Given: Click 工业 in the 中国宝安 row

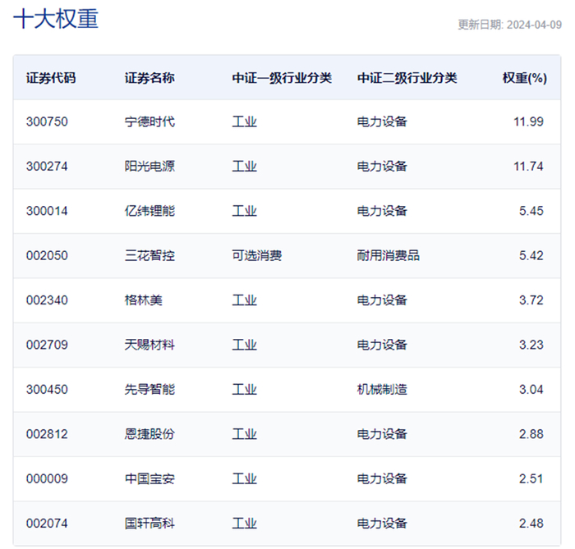Looking at the screenshot, I should point(245,478).
